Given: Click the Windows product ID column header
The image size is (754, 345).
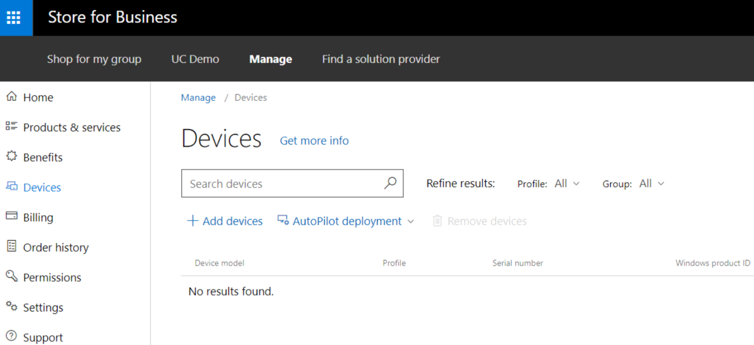Looking at the screenshot, I should [x=713, y=263].
